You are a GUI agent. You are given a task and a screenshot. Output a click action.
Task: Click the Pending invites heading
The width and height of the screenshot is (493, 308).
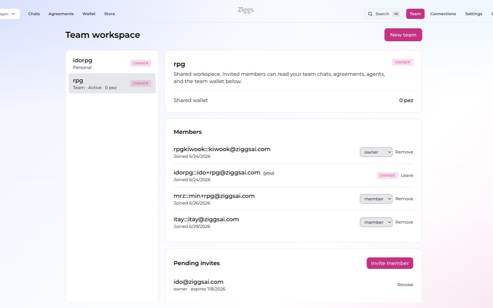point(197,263)
